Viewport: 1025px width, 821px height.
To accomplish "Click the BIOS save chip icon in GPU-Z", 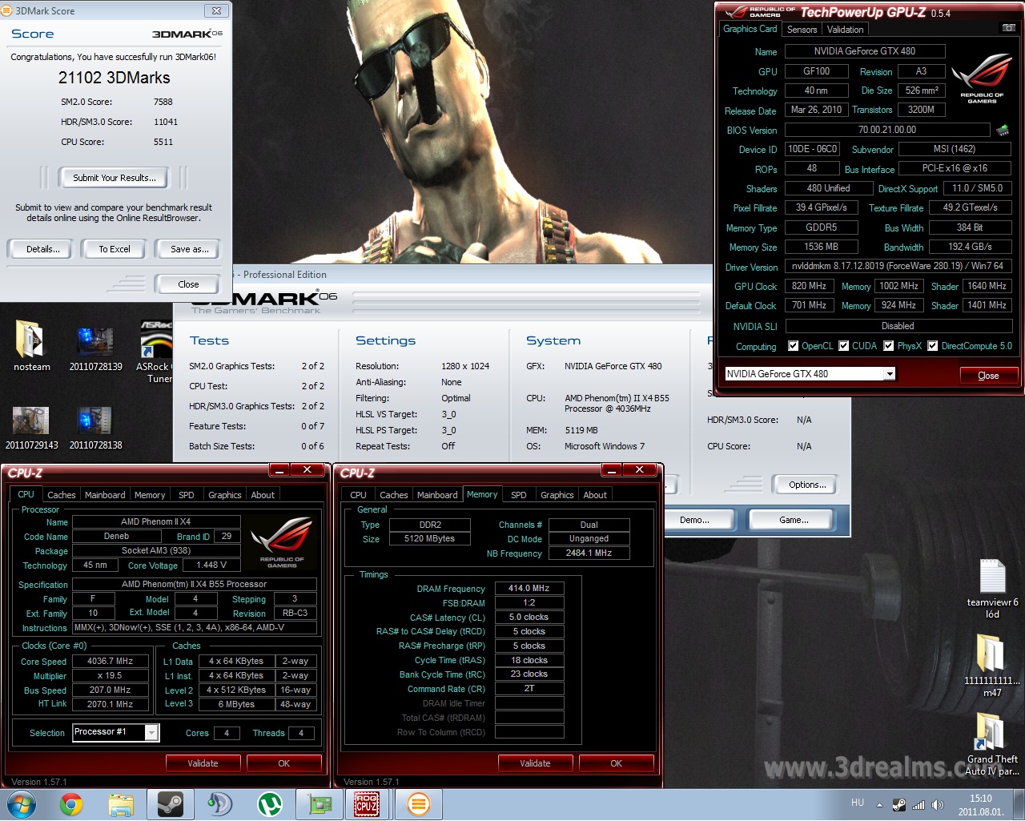I will pos(1002,130).
